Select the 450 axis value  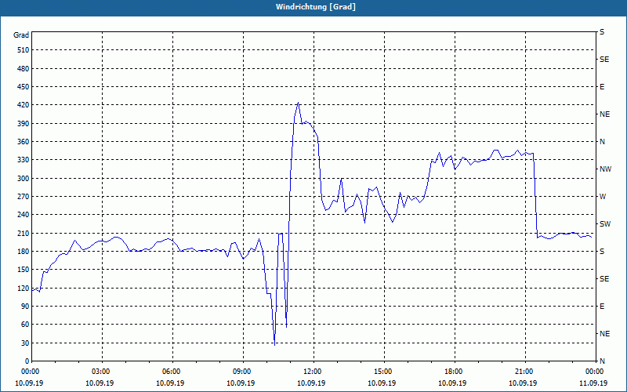tap(24, 87)
